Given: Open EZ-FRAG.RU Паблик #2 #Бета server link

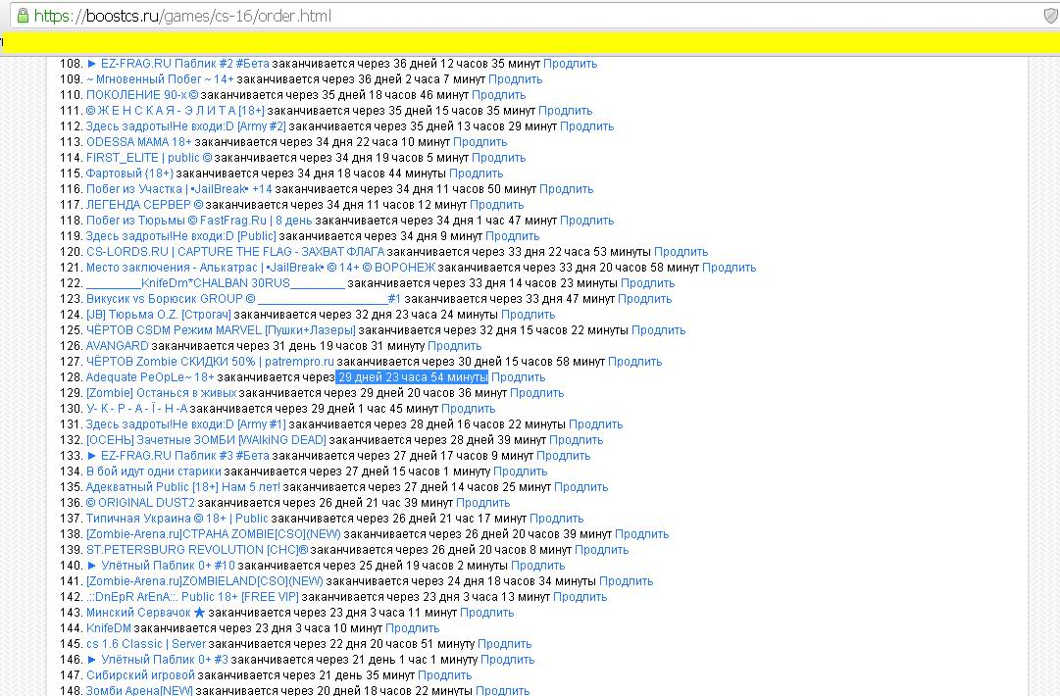Looking at the screenshot, I should tap(177, 64).
